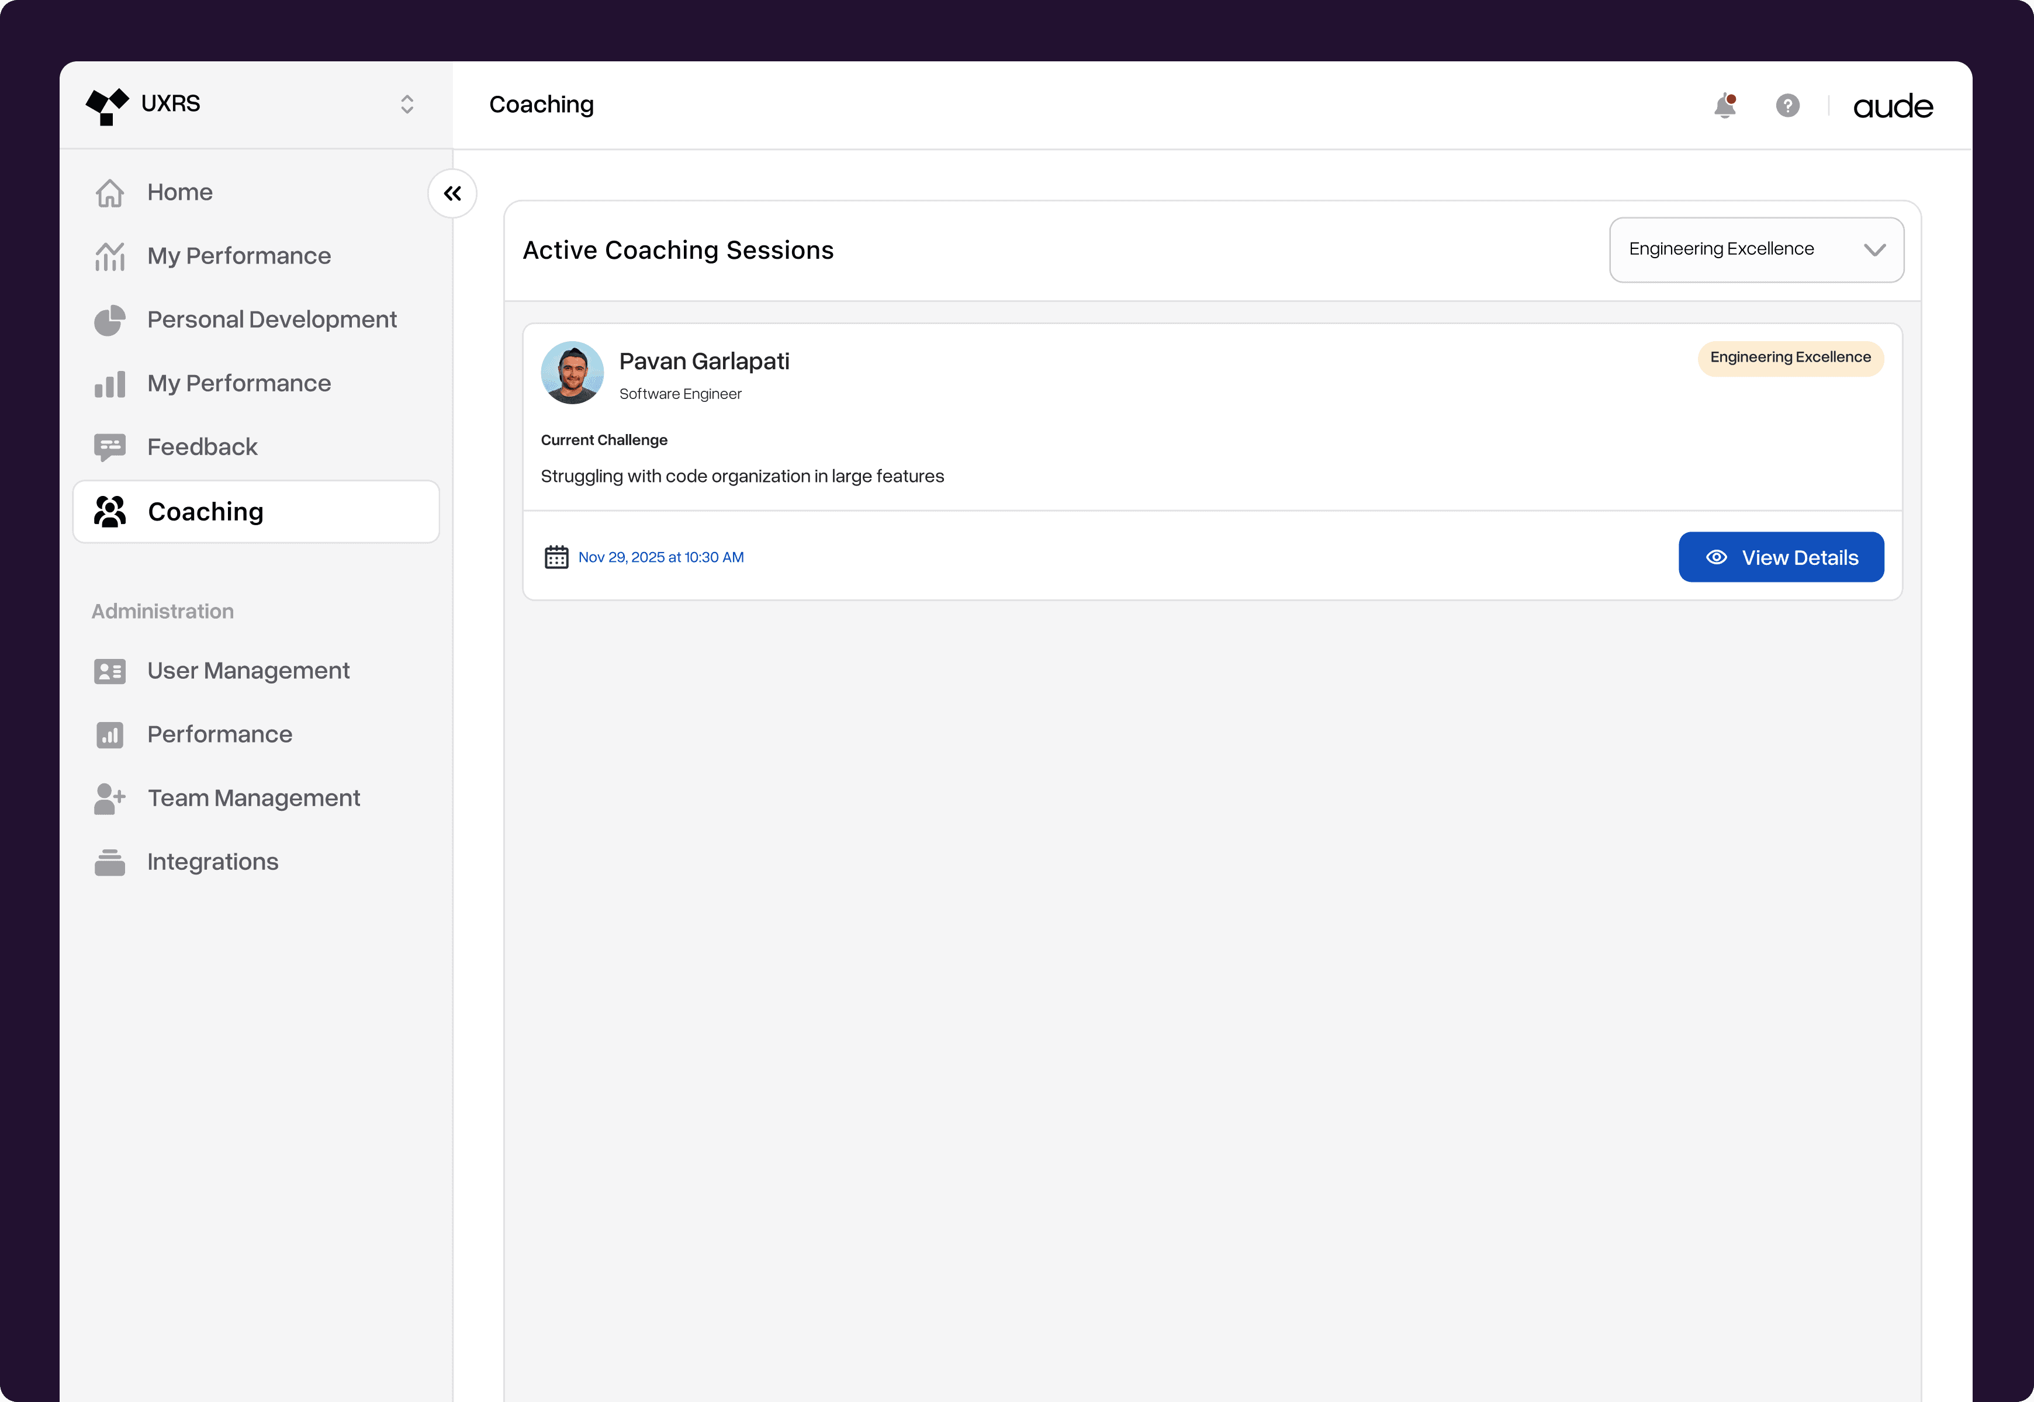Click Pavan Garlapati's profile avatar
The width and height of the screenshot is (2034, 1402).
[x=572, y=373]
